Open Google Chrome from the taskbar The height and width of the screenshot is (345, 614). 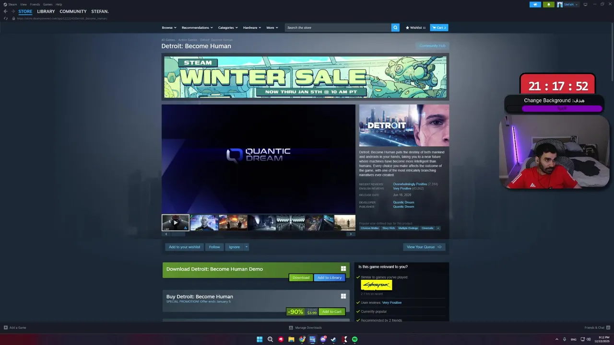tap(302, 339)
